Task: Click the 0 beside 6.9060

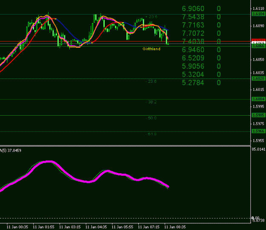Action: [x=219, y=9]
